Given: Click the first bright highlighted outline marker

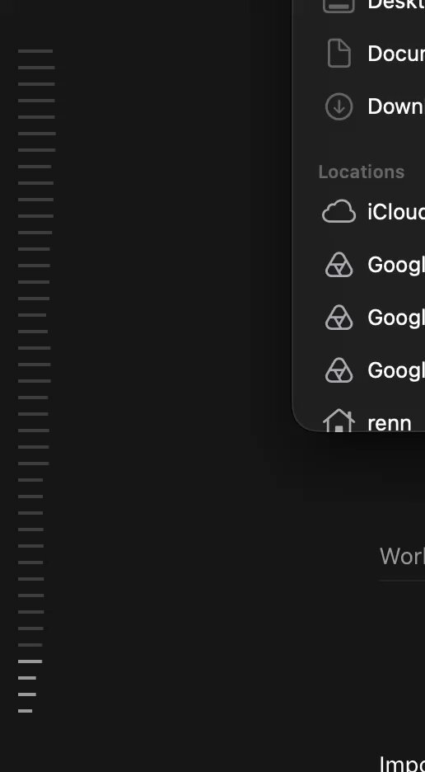Looking at the screenshot, I should (30, 661).
